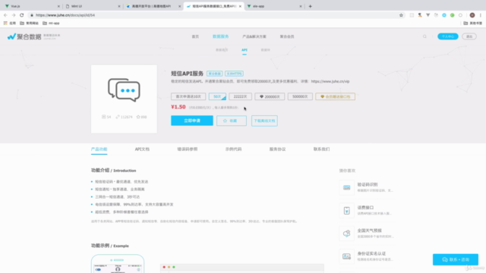Click the phone example thumbnail

118,264
